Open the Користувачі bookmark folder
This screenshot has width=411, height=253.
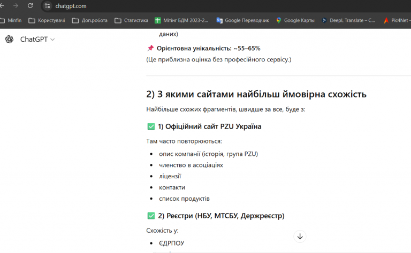(x=47, y=20)
